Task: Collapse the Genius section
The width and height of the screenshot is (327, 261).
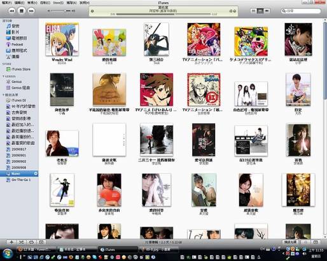Action: tap(3, 76)
